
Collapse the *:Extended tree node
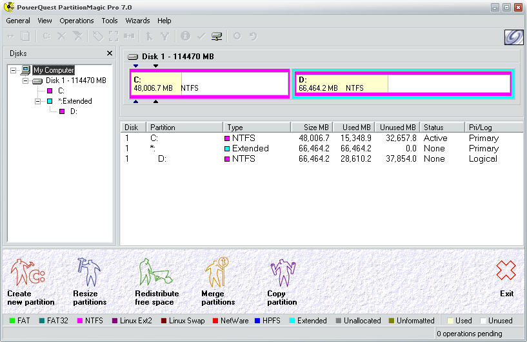[x=37, y=101]
